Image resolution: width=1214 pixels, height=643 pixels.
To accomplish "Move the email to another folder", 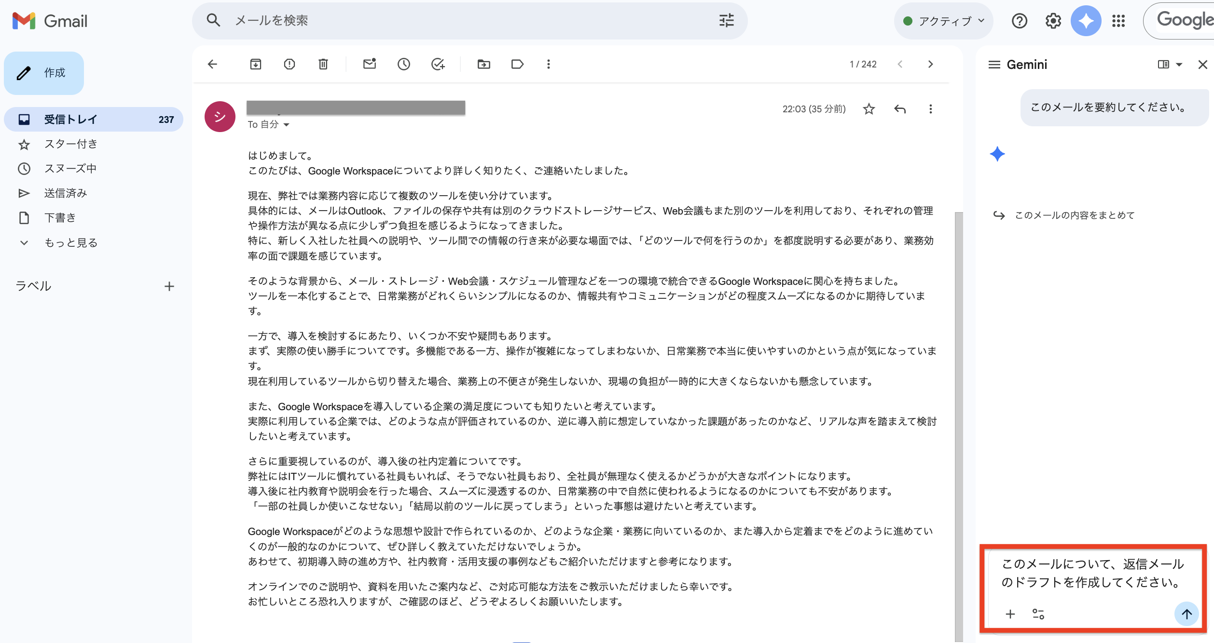I will [x=484, y=64].
